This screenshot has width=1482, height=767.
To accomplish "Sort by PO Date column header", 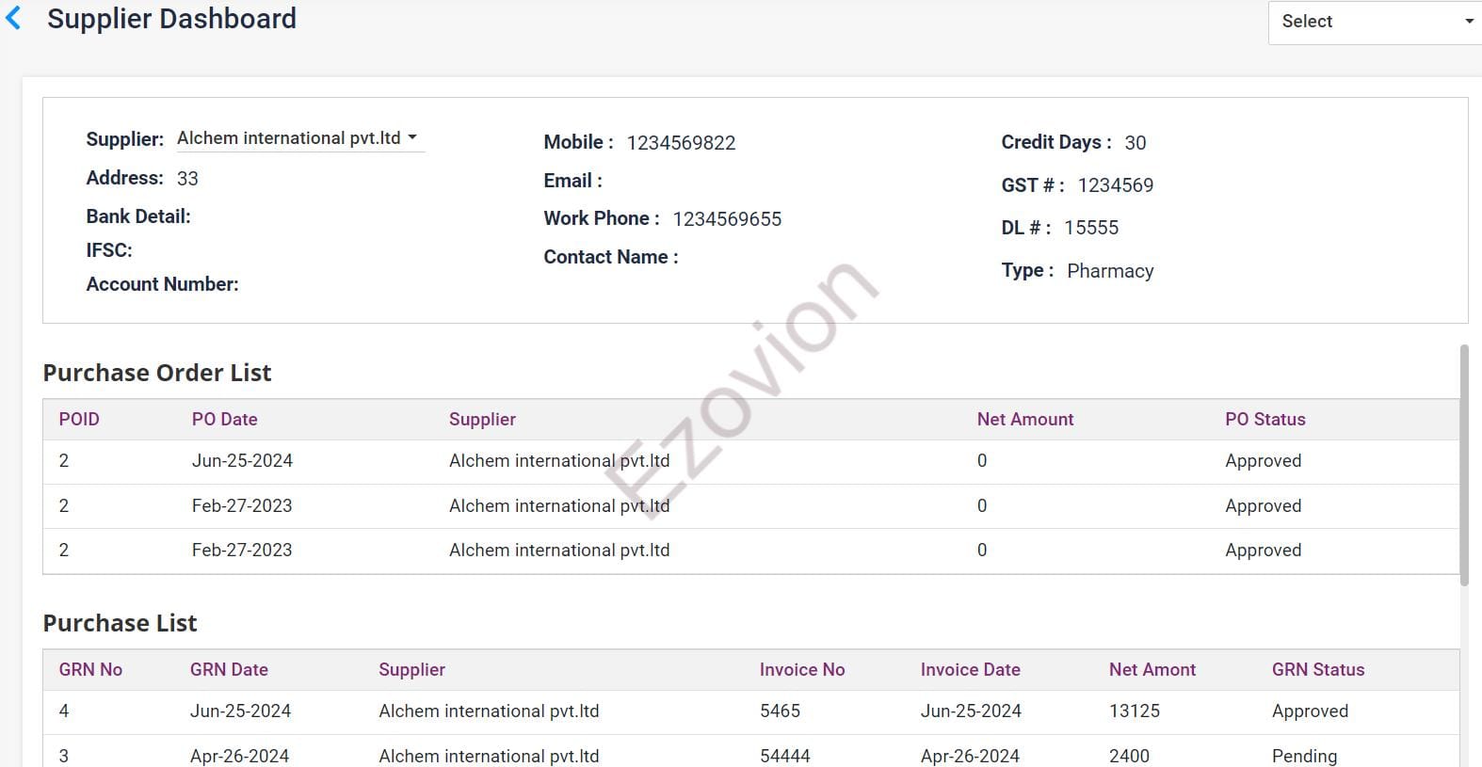I will click(224, 420).
